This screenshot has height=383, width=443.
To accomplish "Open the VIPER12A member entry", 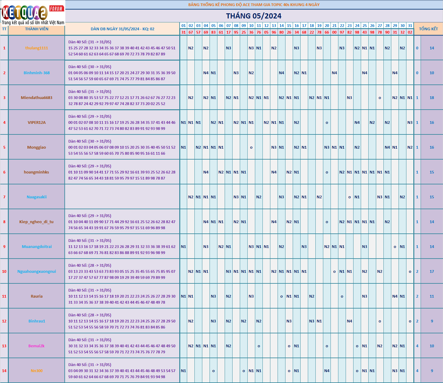I will click(37, 123).
